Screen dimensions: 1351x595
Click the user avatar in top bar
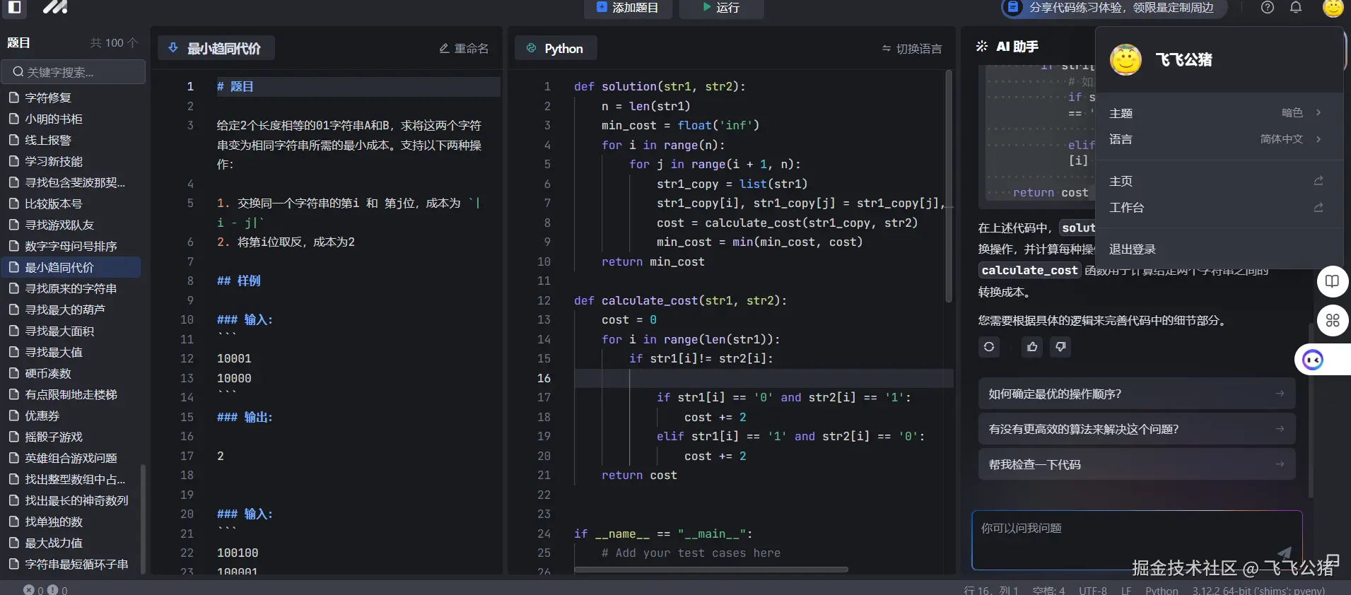click(x=1333, y=8)
